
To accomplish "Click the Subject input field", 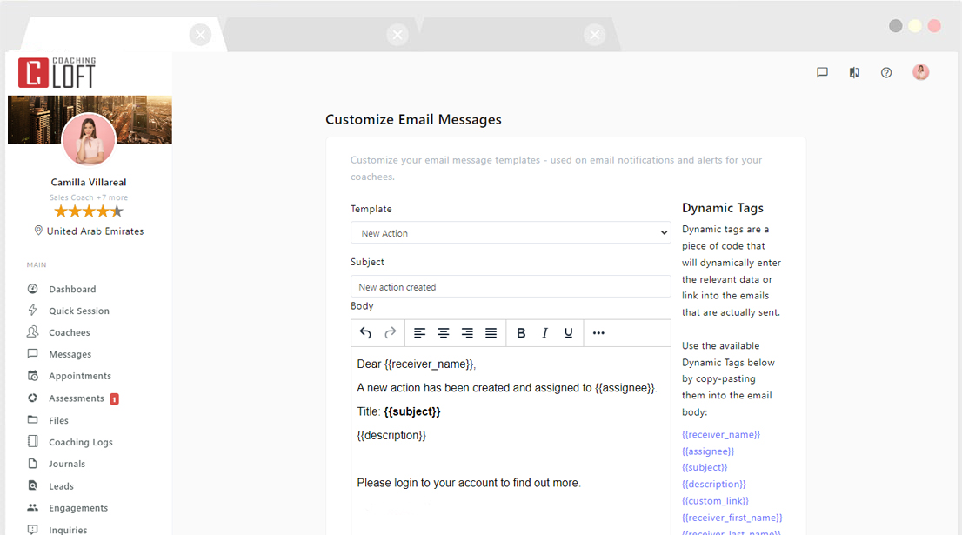I will point(511,287).
